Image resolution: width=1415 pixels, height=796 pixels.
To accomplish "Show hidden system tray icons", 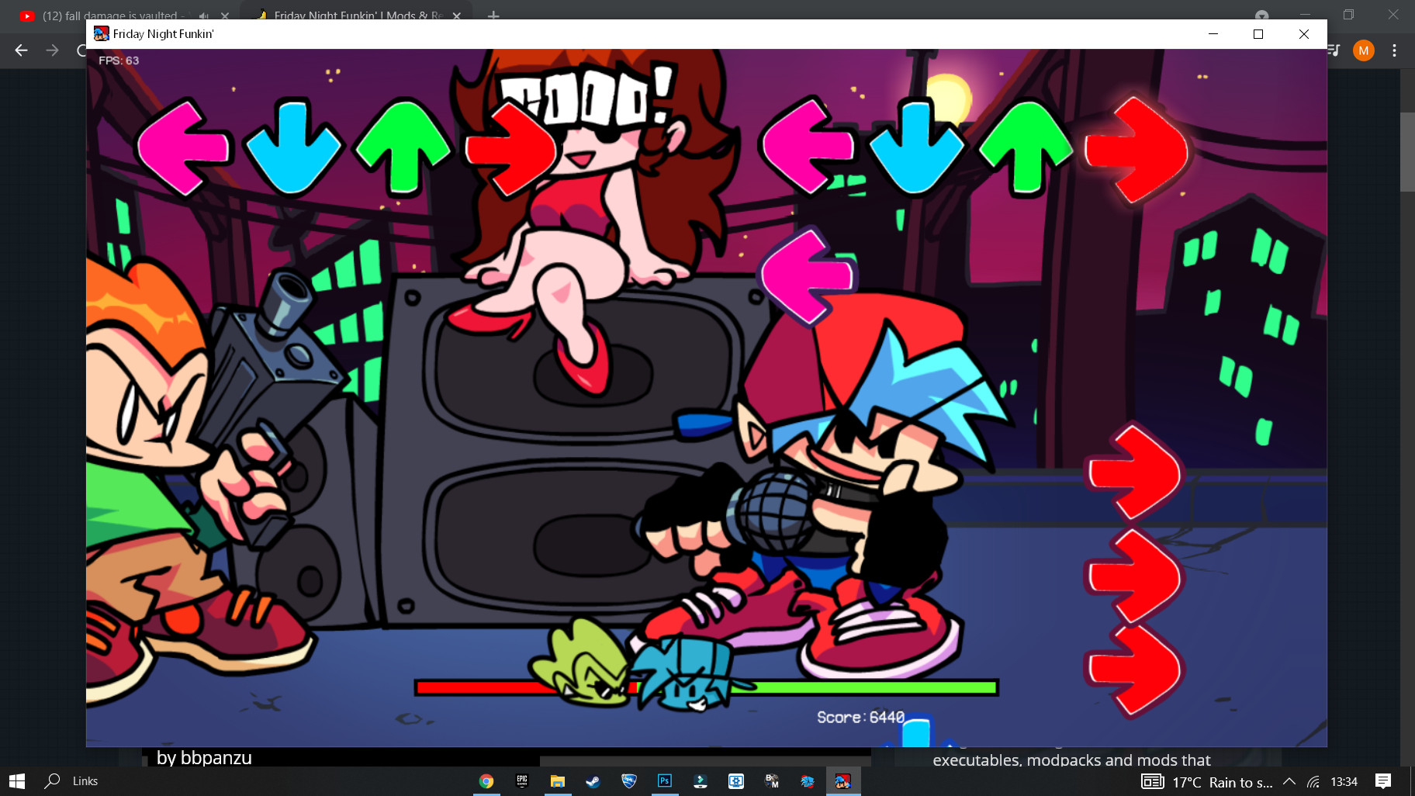I will click(1289, 781).
